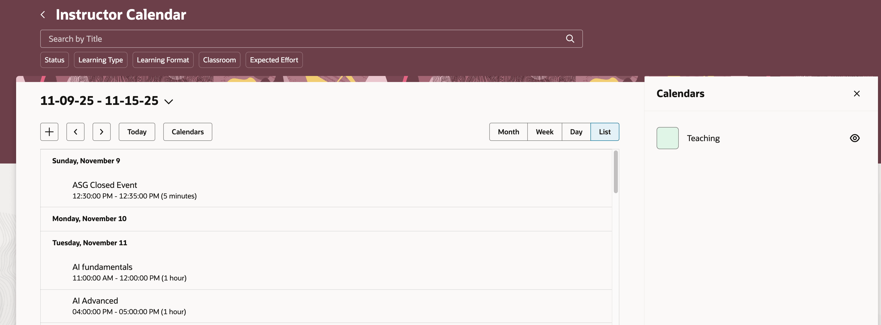This screenshot has width=881, height=325.
Task: Select the ASG Closed Event entry
Action: [105, 185]
